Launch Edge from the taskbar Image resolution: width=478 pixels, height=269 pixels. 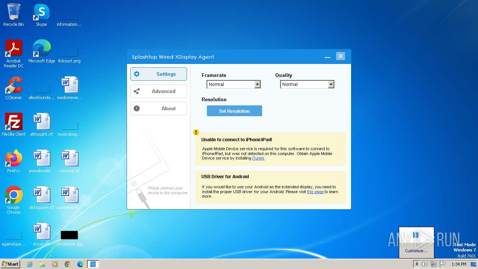pyautogui.click(x=80, y=264)
